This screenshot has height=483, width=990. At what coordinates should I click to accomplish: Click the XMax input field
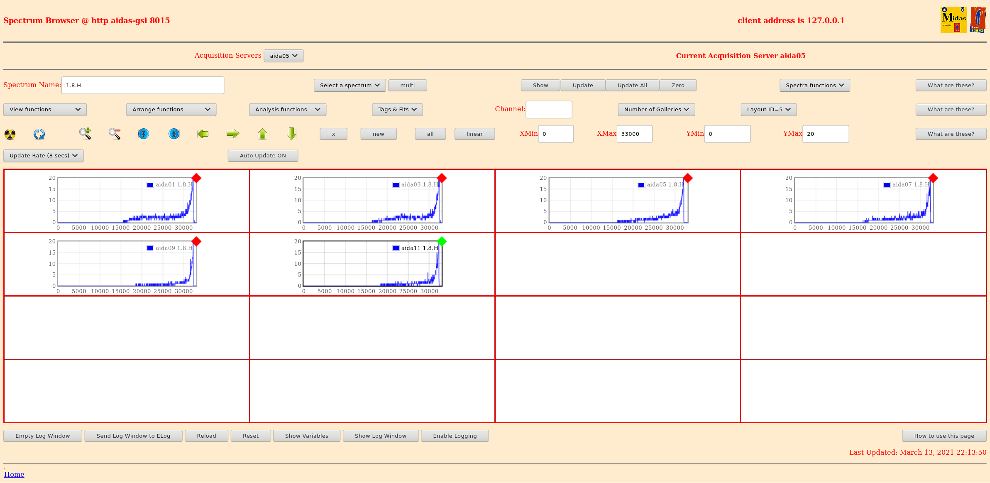[634, 134]
